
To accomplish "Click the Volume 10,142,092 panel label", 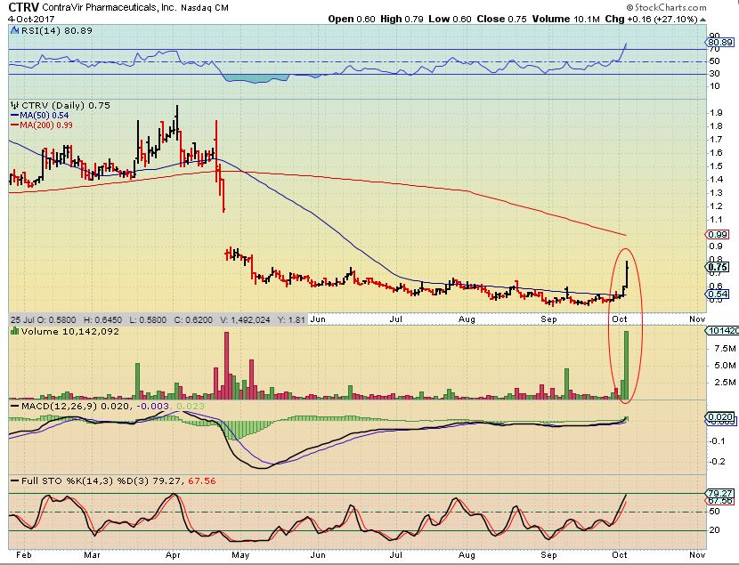I will [69, 332].
